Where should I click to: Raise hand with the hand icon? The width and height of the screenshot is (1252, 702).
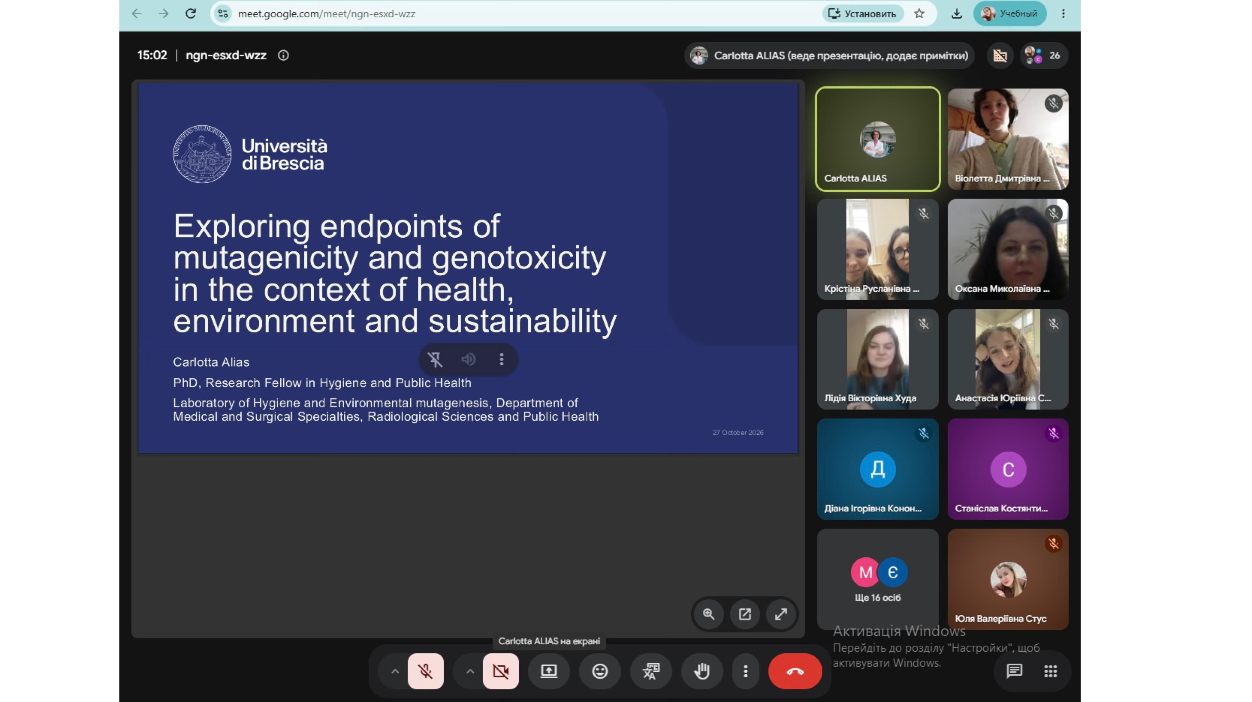click(x=701, y=671)
